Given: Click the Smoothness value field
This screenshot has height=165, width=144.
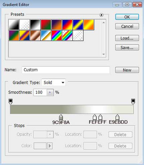Looking at the screenshot, I should coord(40,92).
